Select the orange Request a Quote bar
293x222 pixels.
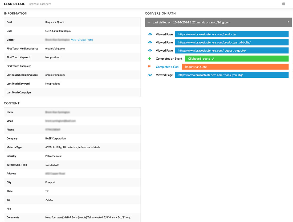pyautogui.click(x=235, y=67)
